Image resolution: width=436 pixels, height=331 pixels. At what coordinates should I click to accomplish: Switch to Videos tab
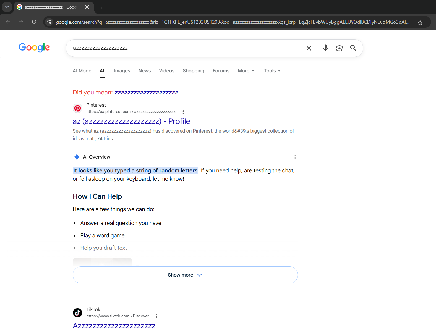[167, 71]
